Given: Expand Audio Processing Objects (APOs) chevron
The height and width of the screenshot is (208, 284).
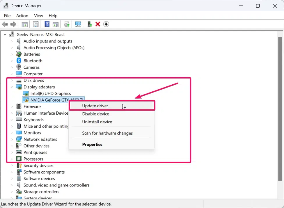Looking at the screenshot, I should (12, 48).
